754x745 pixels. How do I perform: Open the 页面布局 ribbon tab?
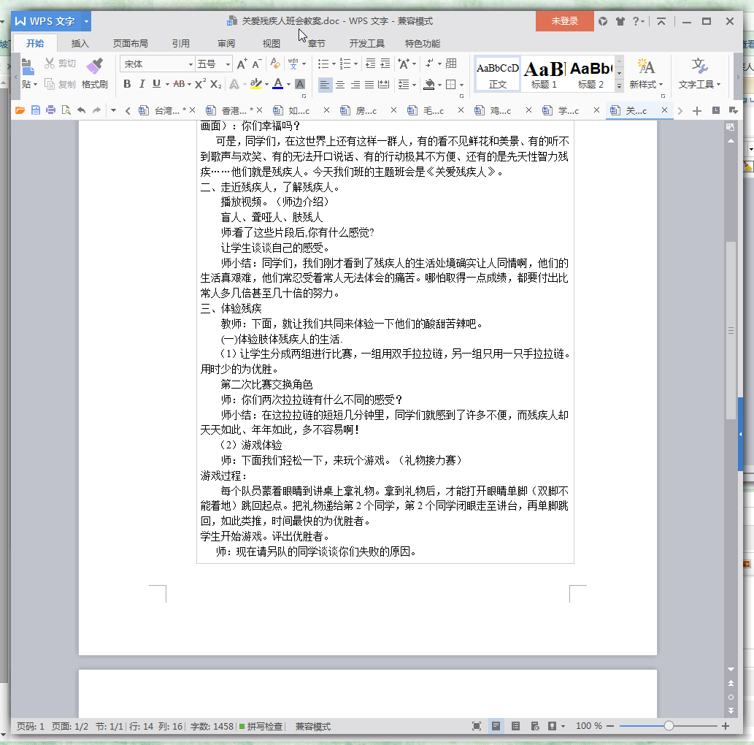point(131,43)
